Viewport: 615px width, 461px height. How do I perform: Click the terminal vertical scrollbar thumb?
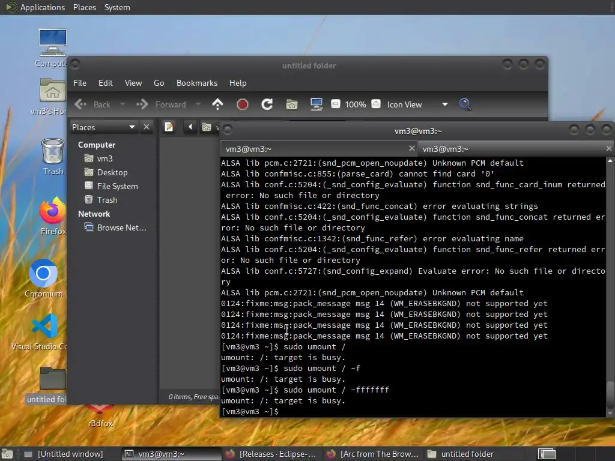pyautogui.click(x=610, y=395)
